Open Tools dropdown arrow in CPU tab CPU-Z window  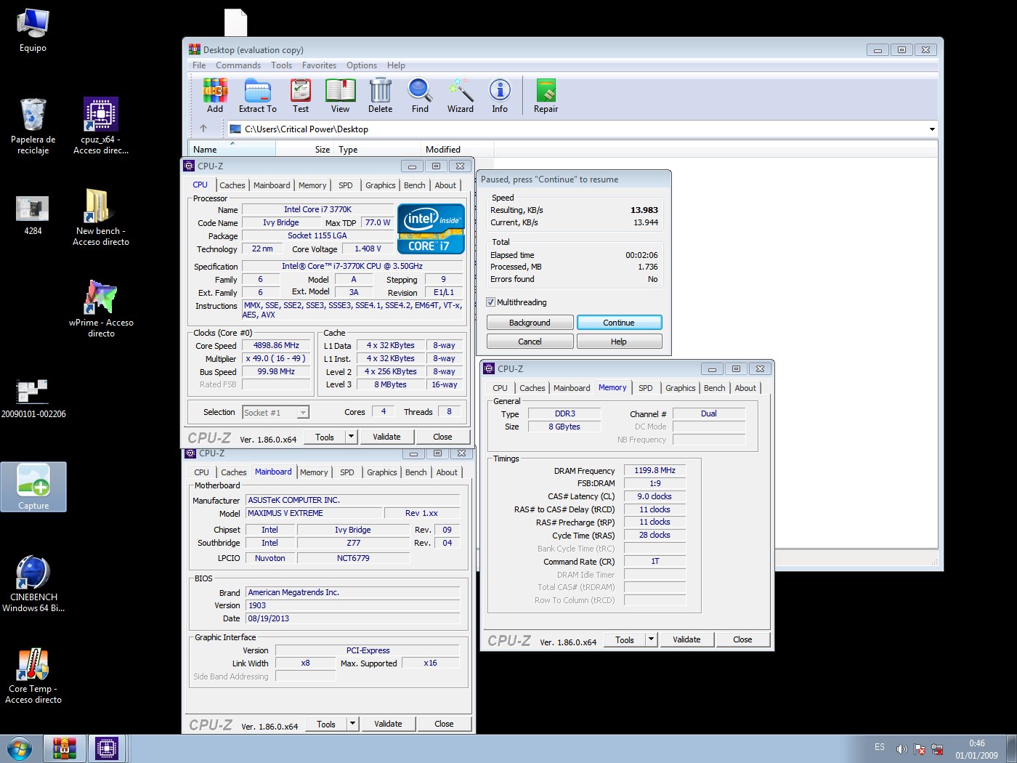352,437
